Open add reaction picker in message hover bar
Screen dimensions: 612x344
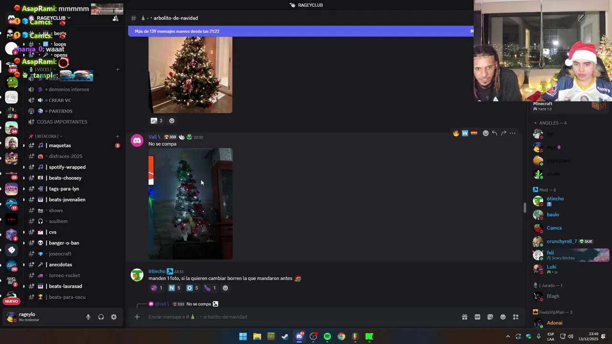486,133
